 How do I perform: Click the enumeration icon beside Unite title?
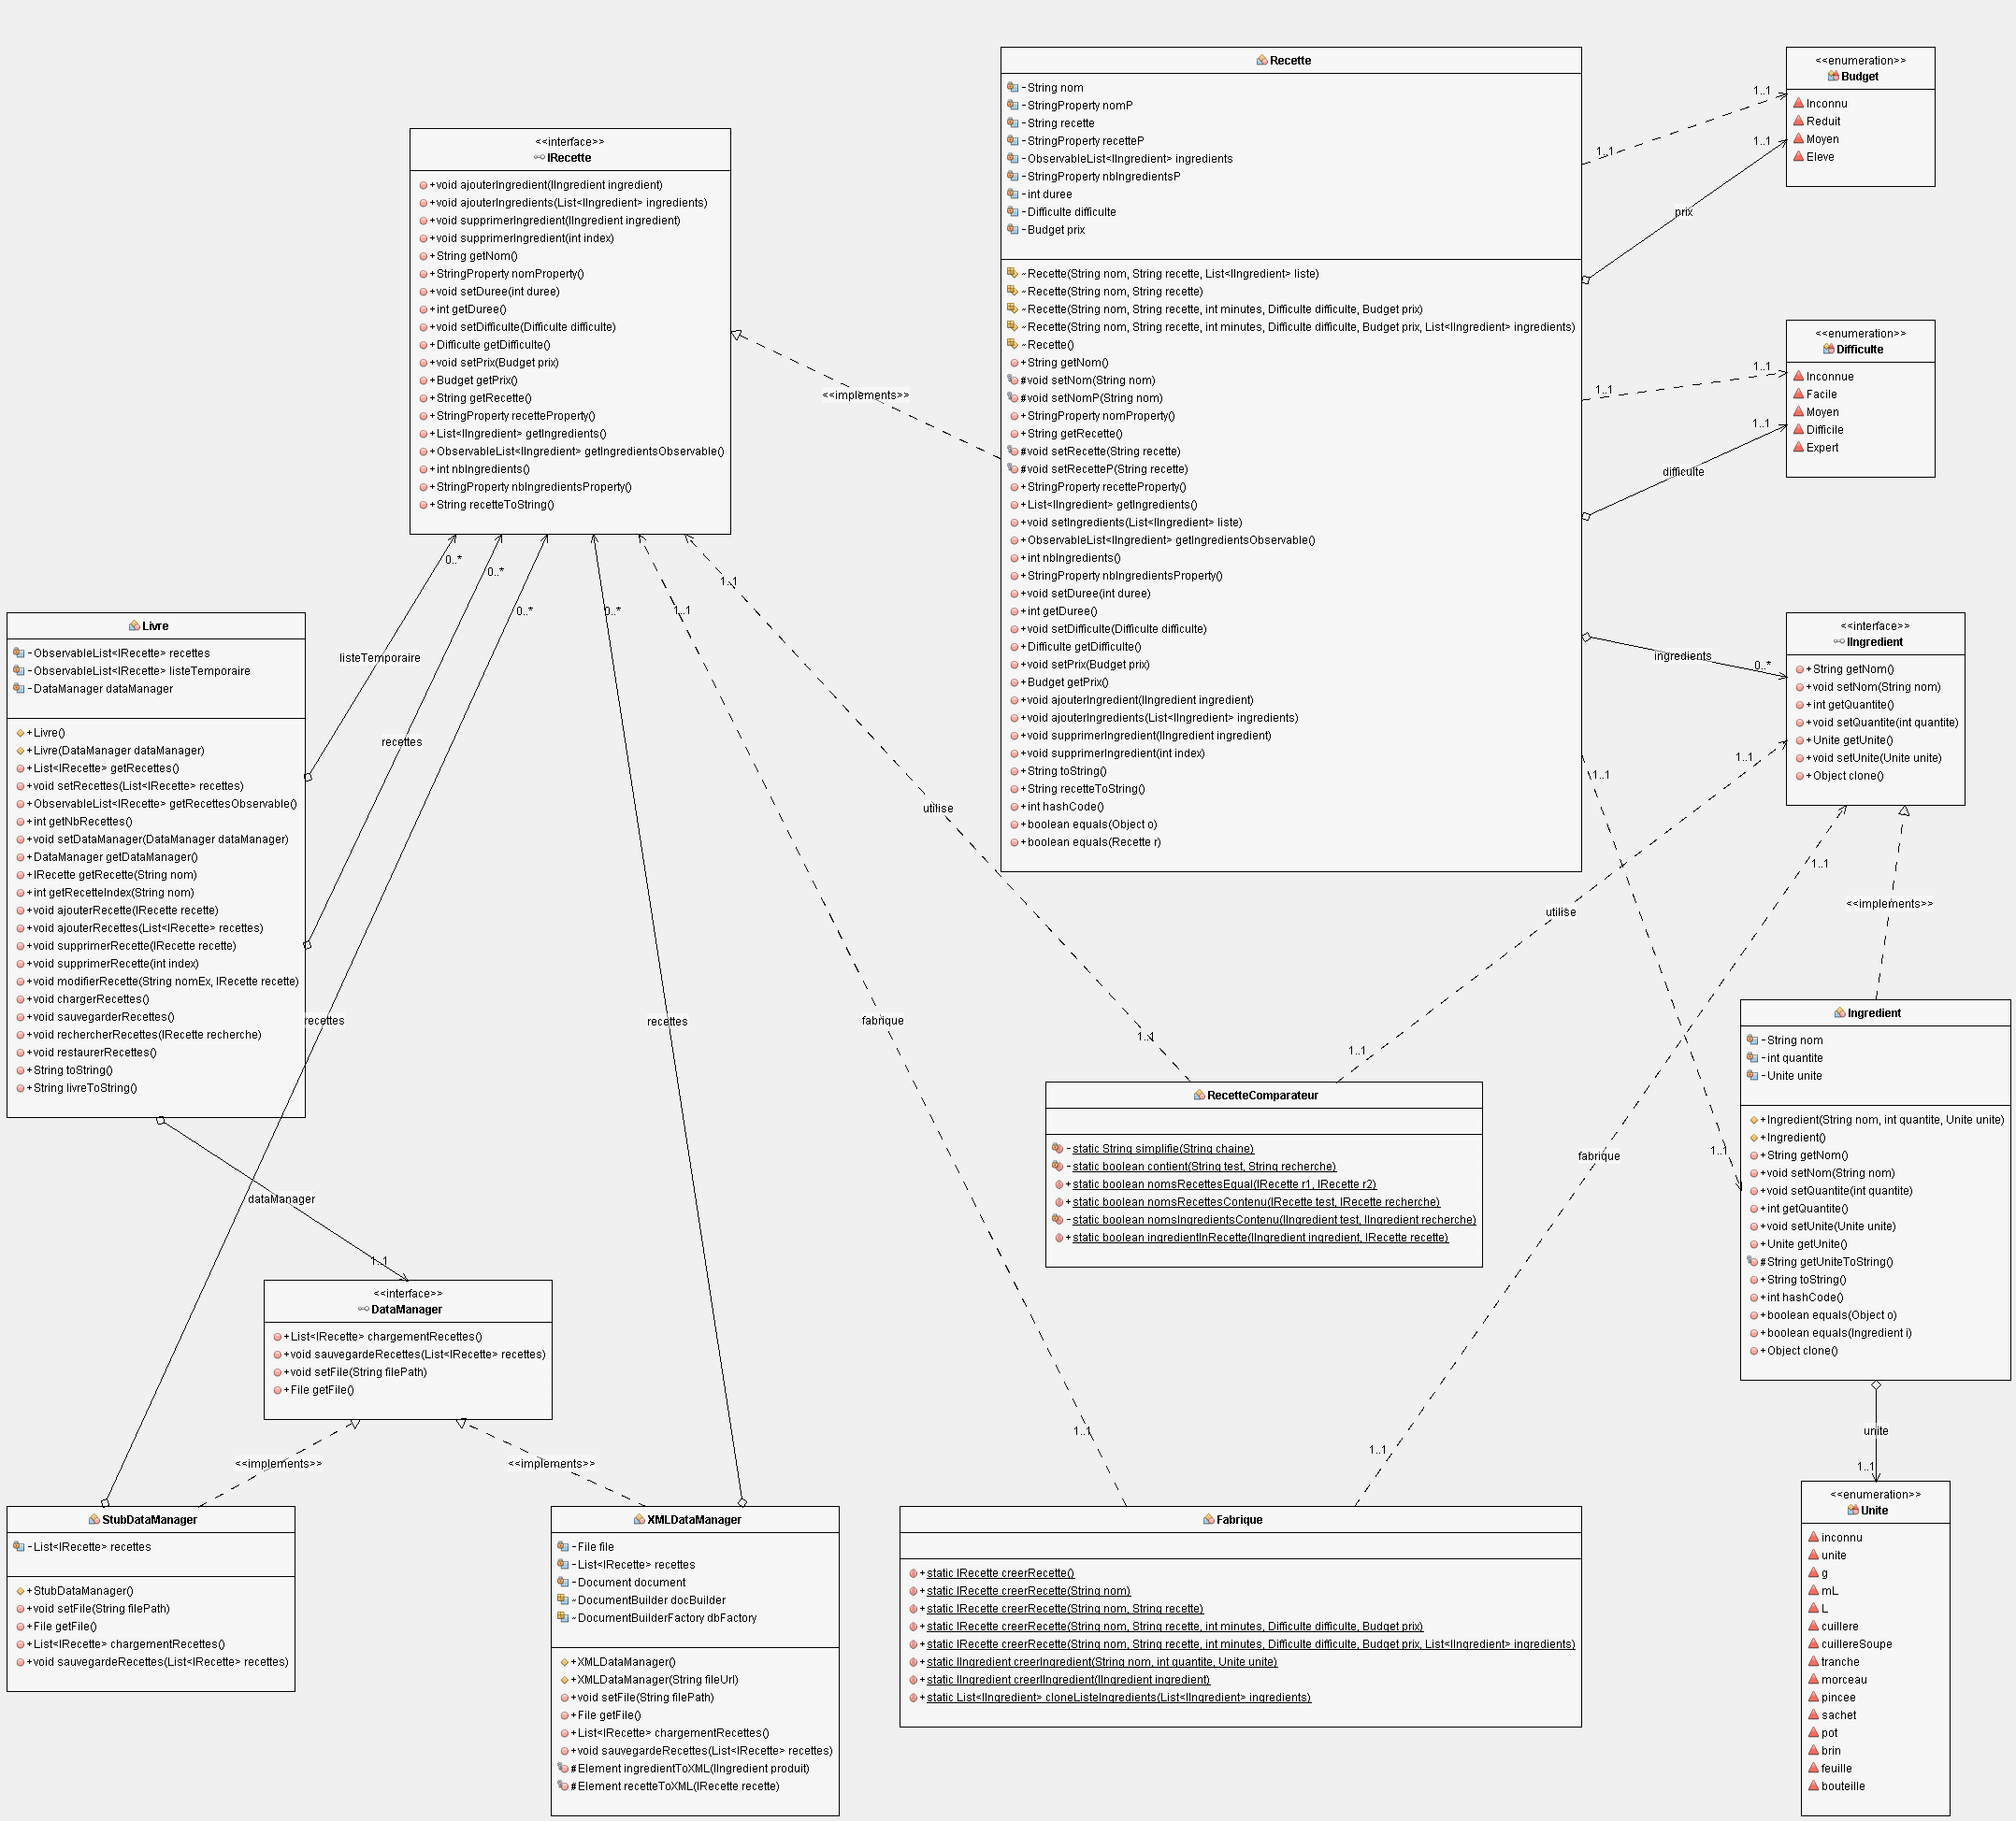tap(1853, 1512)
